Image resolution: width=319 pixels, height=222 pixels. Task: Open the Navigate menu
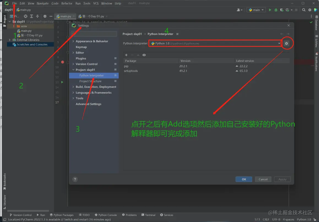(42, 3)
